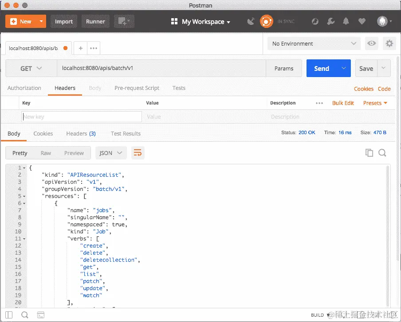
Task: Select the response Headers (3) tab
Action: (81, 134)
